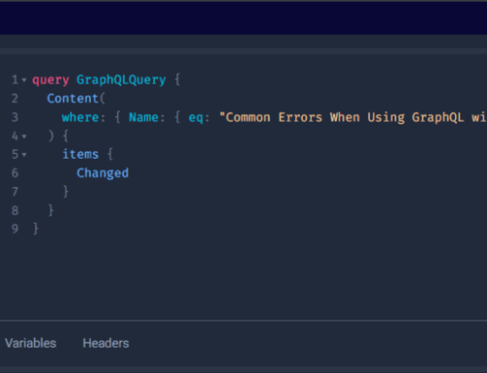Click line number 9 in the gutter
This screenshot has width=487, height=373.
(x=15, y=229)
